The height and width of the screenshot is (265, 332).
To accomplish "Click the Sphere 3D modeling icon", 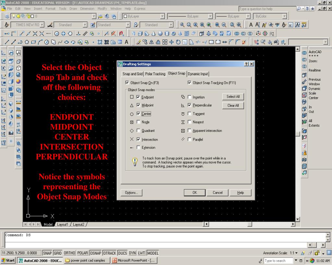I will click(160, 33).
